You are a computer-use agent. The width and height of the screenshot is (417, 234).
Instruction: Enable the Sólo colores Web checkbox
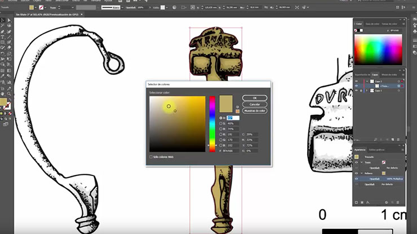point(151,156)
